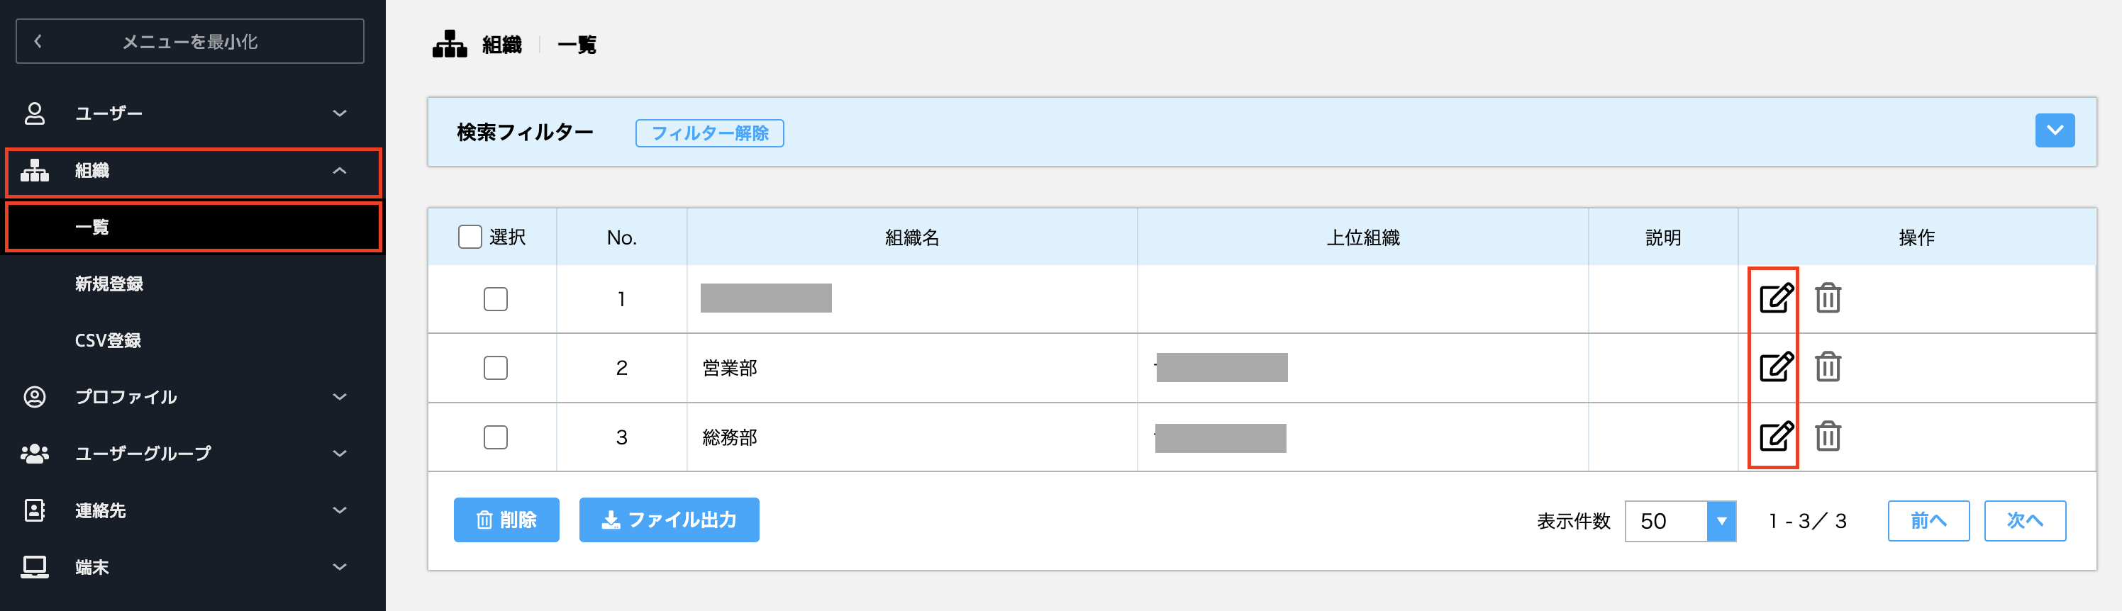2122x611 pixels.
Task: Check the checkbox for row No. 1
Action: click(495, 299)
